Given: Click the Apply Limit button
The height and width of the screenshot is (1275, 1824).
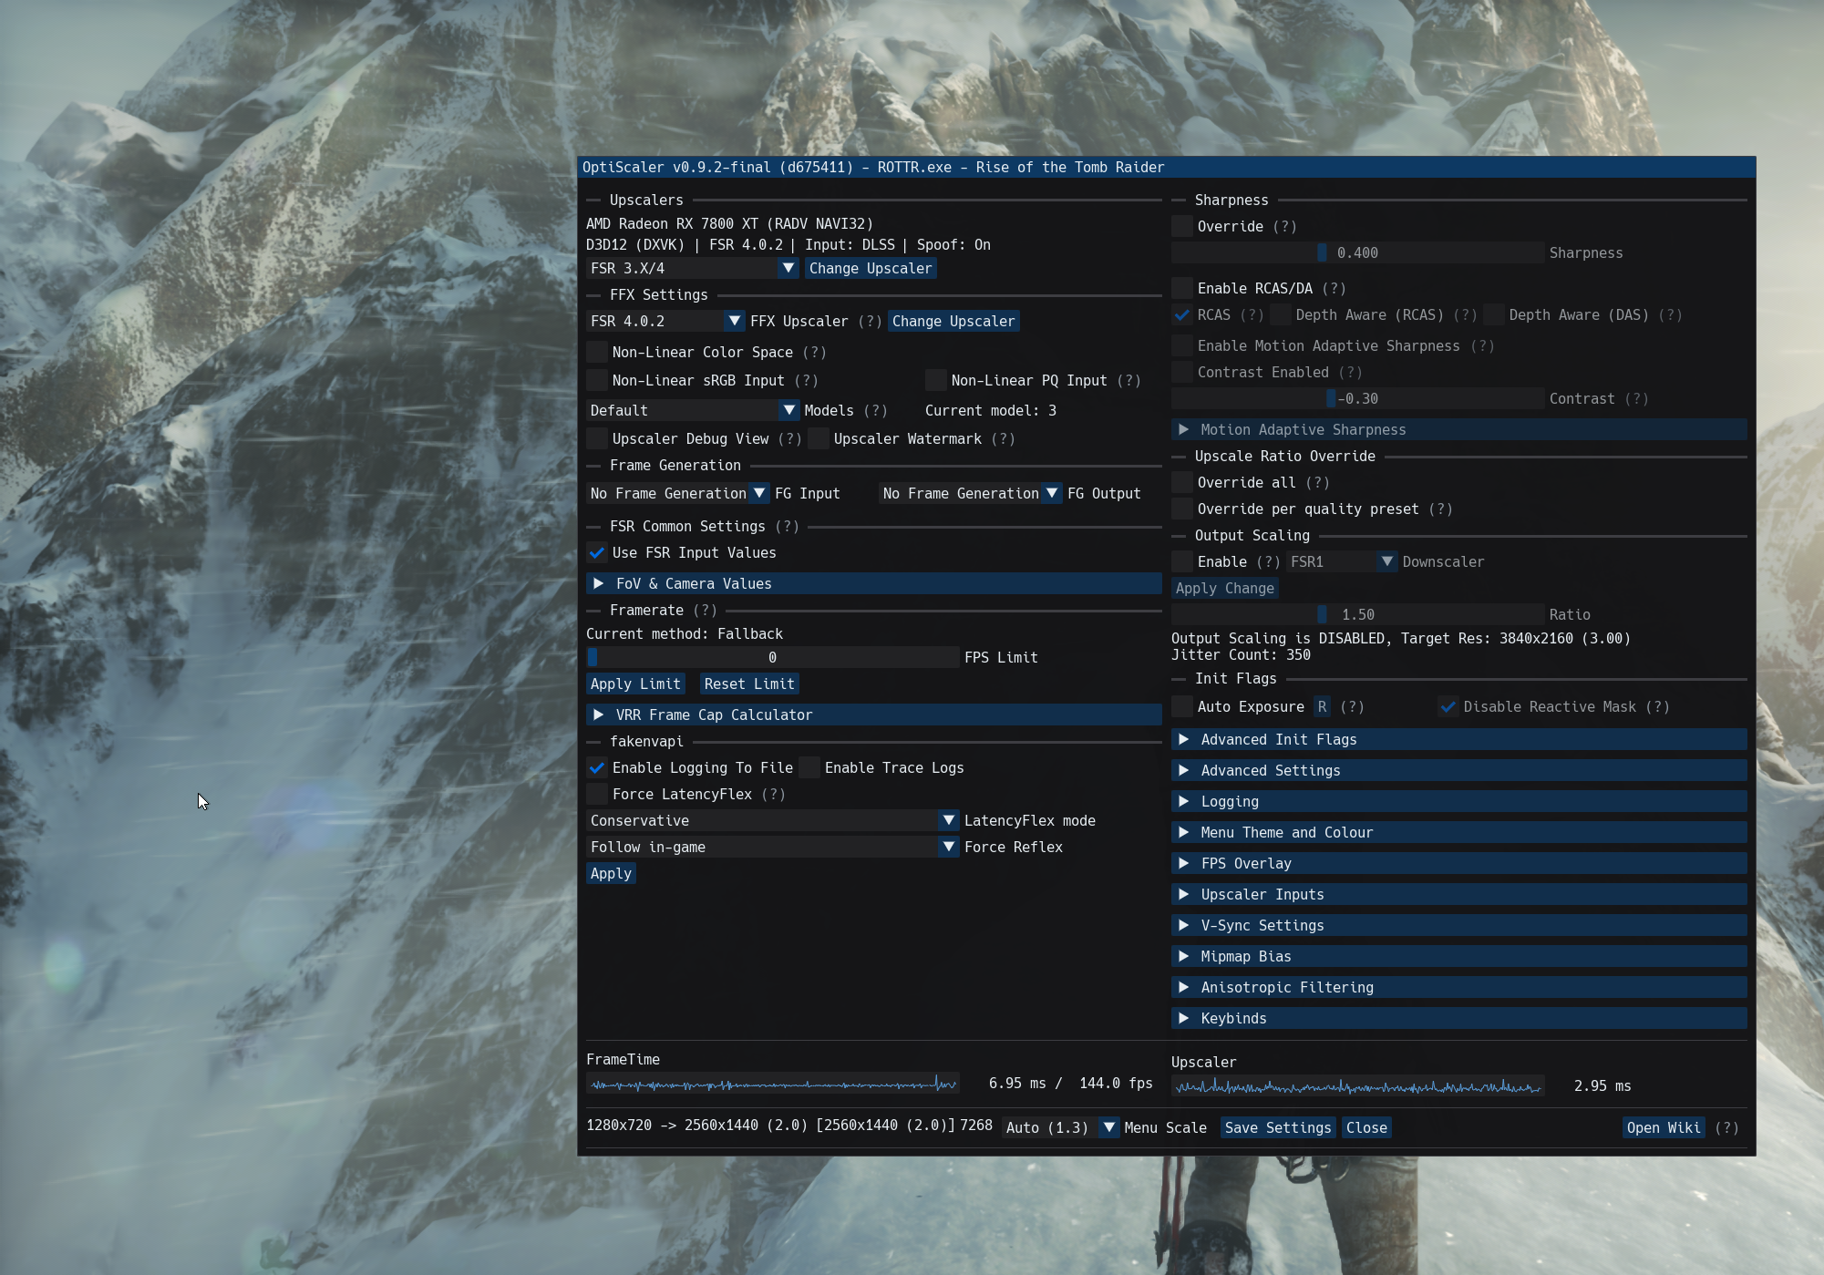Looking at the screenshot, I should (x=635, y=684).
